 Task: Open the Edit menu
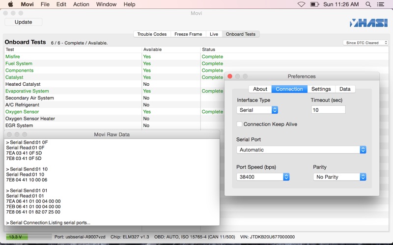click(61, 4)
